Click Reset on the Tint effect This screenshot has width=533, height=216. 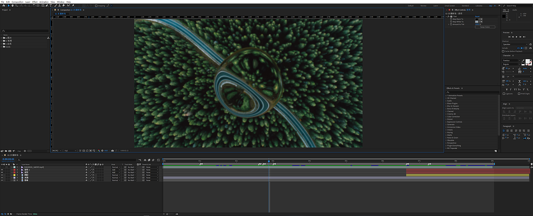(477, 16)
